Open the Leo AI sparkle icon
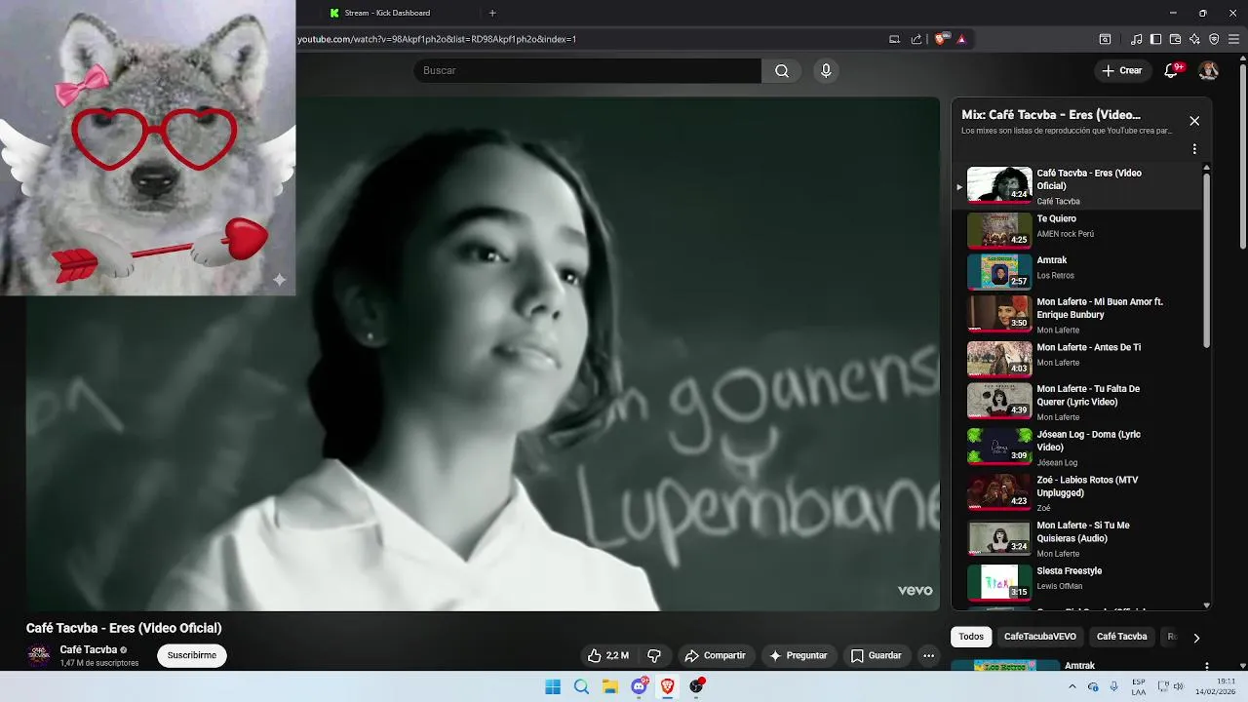Screen dimensions: 1248x702 1194,39
